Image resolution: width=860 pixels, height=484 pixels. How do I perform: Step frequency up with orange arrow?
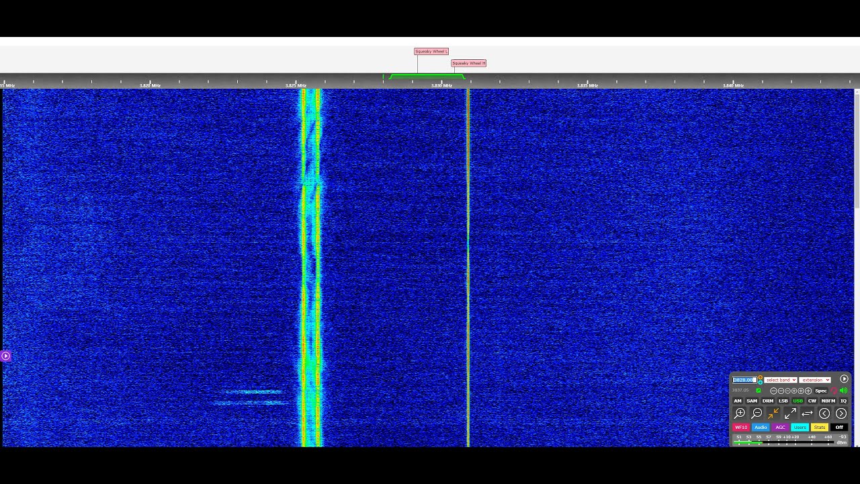click(x=761, y=377)
